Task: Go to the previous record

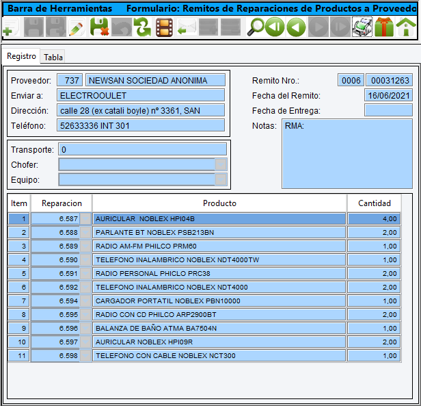Action: [x=297, y=27]
